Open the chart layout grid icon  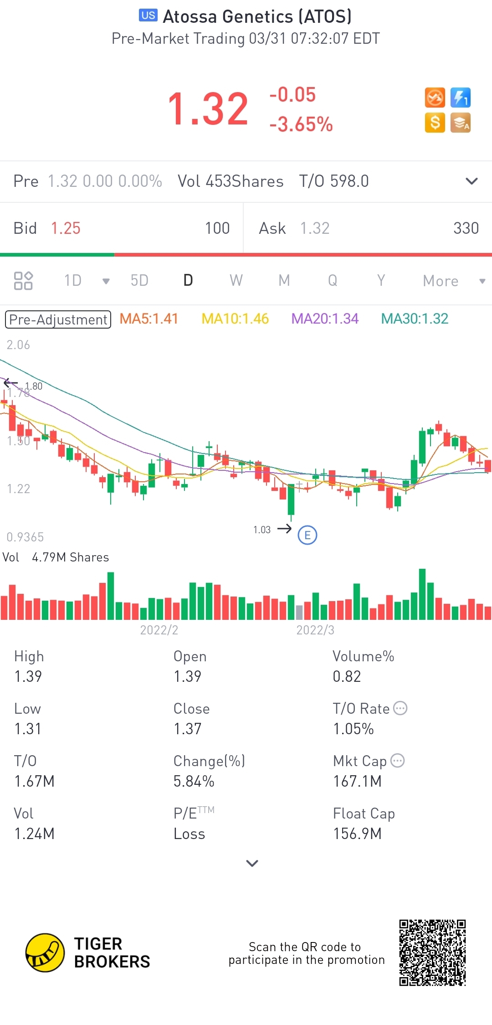tap(23, 281)
